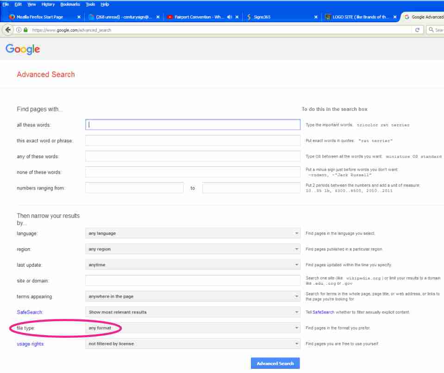Screen dimensions: 444x373
Task: Open the 'not filtered by license' dropdown
Action: click(193, 344)
